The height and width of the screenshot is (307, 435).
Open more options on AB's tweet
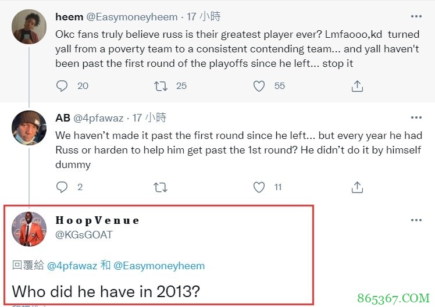[416, 118]
